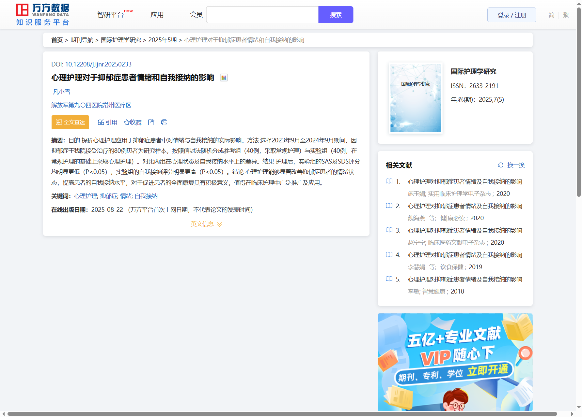582x417 pixels.
Task: Click the 全文直达 full-text button
Action: [x=70, y=122]
